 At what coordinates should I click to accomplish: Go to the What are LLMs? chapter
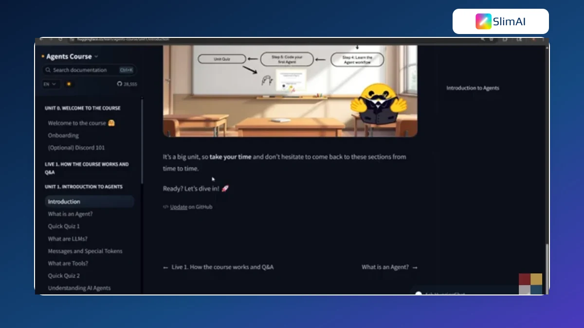(x=68, y=239)
